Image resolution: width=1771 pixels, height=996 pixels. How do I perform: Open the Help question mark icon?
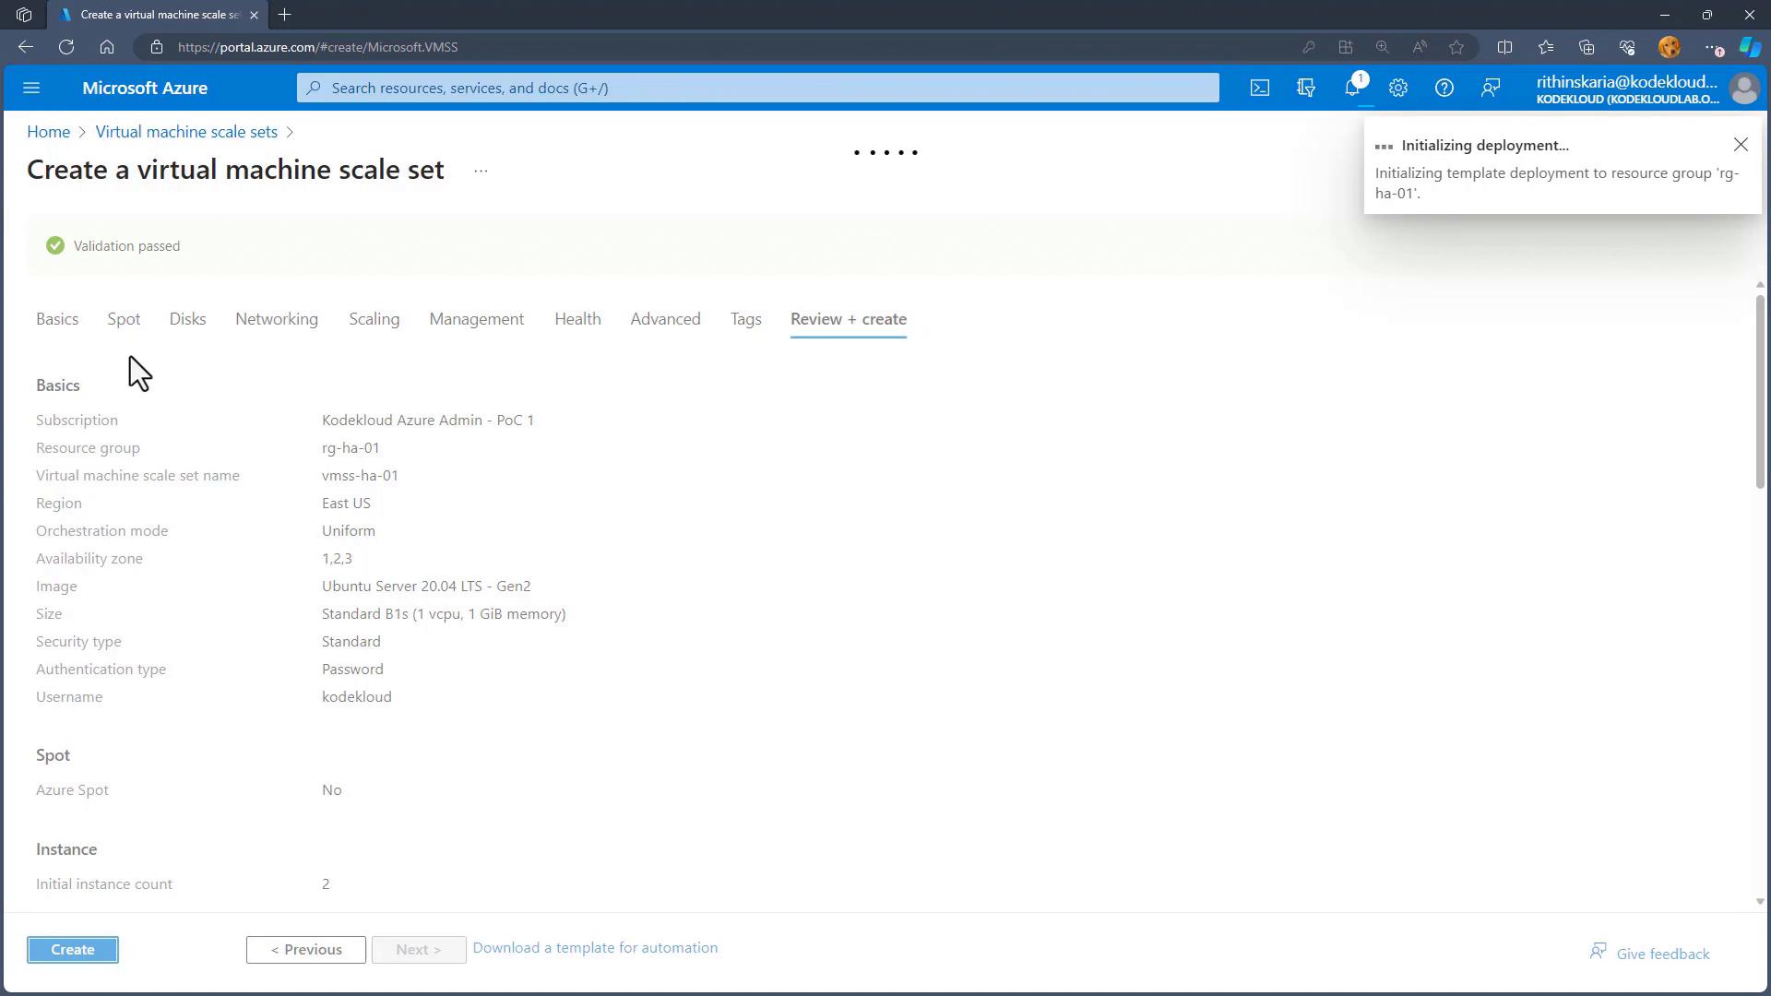tap(1444, 88)
